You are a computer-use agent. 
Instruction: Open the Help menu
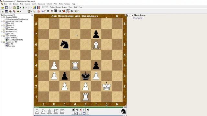tap(73, 4)
